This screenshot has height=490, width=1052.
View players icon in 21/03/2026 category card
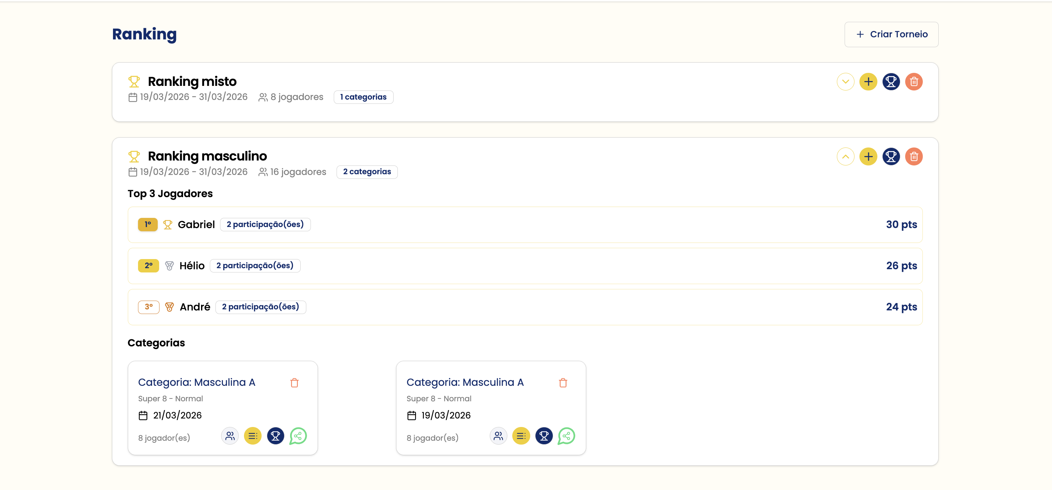[230, 436]
